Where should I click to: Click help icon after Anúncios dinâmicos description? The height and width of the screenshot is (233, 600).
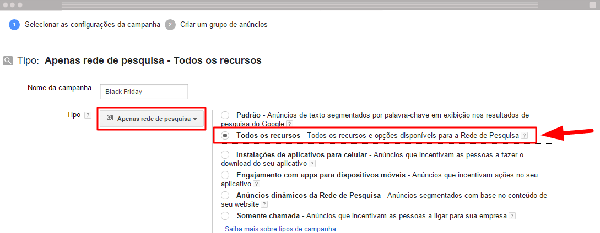pos(264,204)
